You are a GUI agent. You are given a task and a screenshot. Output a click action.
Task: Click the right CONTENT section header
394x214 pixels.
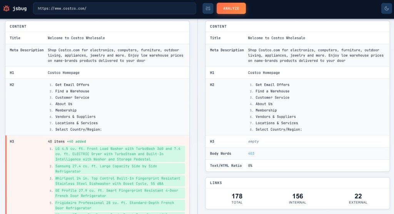pos(218,27)
